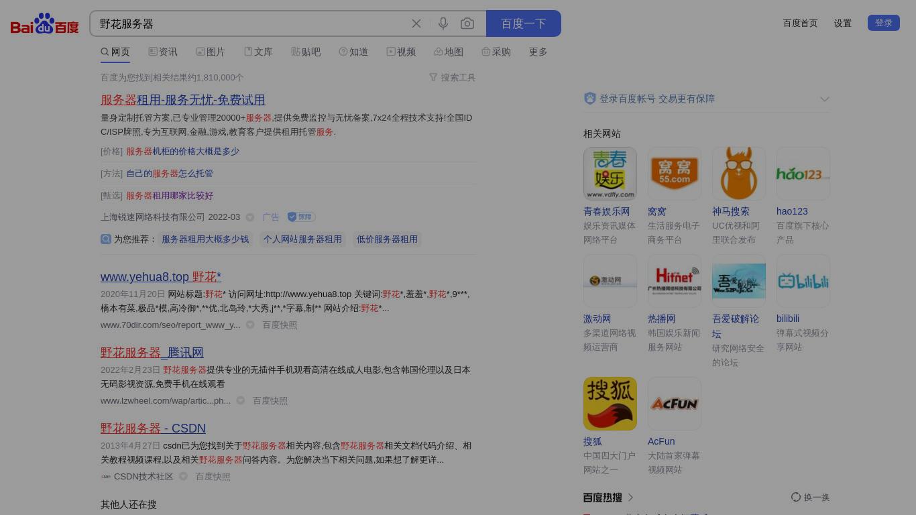The width and height of the screenshot is (916, 515).
Task: Click the 广告 label
Action: tap(271, 217)
